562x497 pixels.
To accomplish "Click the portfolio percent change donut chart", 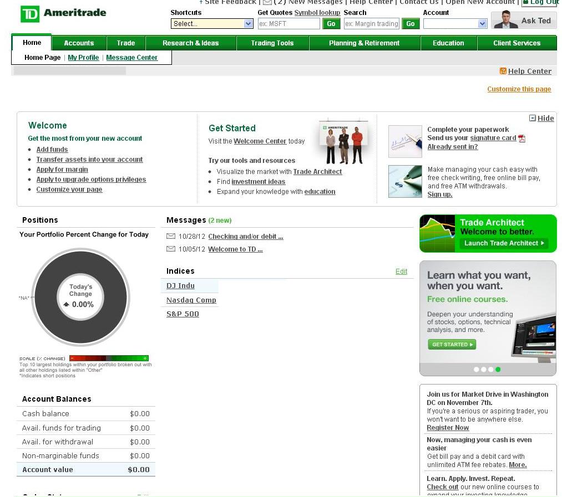I will [x=80, y=297].
